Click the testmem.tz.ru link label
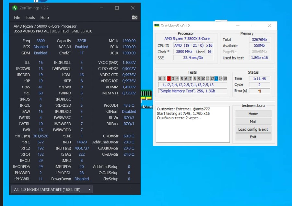The image size is (292, 206). (x=253, y=105)
